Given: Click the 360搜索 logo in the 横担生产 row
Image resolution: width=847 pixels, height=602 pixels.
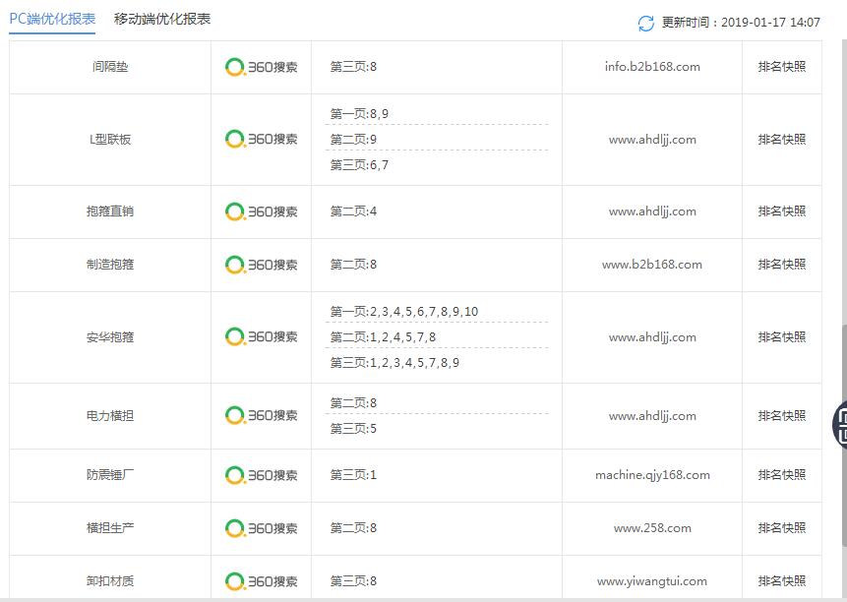Looking at the screenshot, I should [x=261, y=528].
